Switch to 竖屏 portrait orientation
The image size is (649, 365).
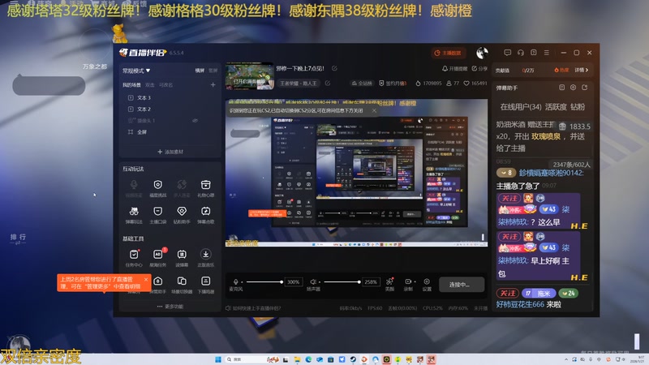pos(213,71)
